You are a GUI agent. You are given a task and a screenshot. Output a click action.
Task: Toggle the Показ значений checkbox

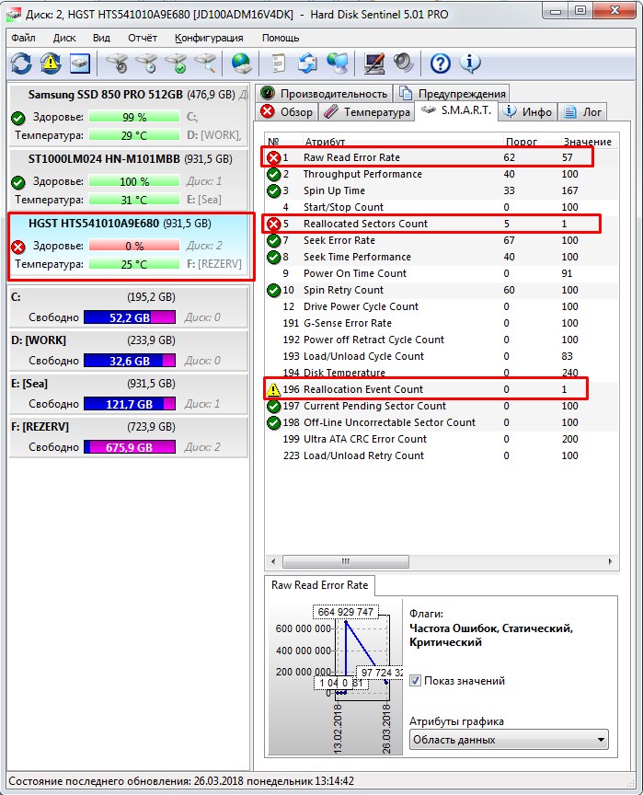point(415,680)
